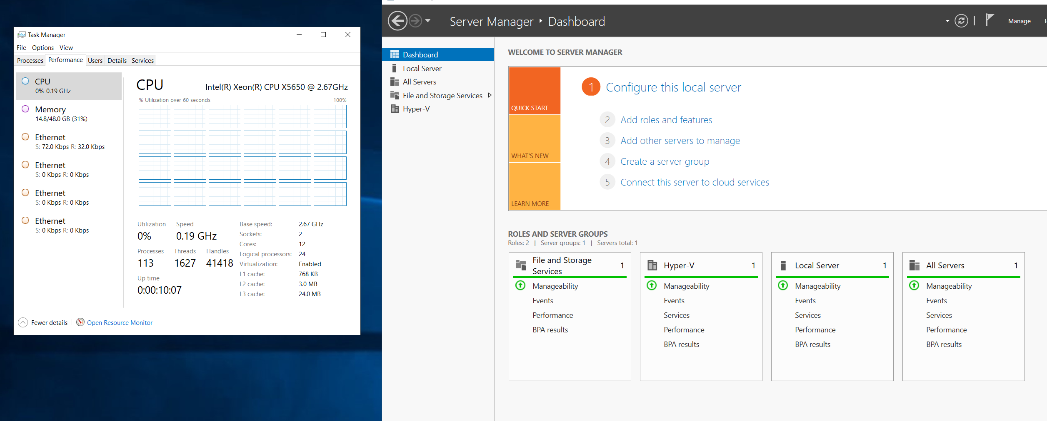
Task: Open Task Manager Options menu
Action: pyautogui.click(x=42, y=48)
